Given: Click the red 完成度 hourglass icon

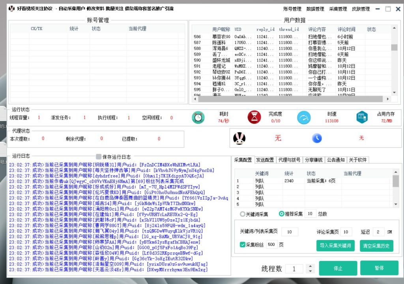Looking at the screenshot, I should pyautogui.click(x=255, y=117).
